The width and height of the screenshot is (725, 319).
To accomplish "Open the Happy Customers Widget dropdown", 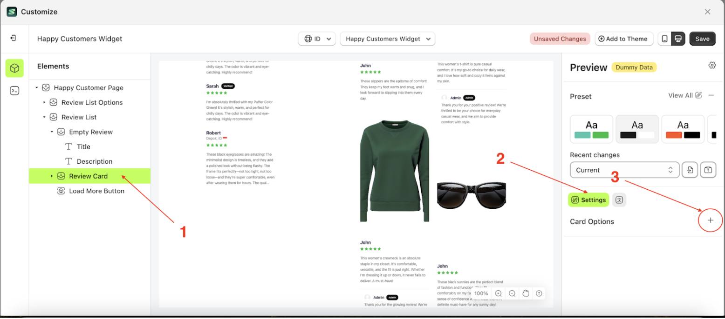I will point(387,39).
